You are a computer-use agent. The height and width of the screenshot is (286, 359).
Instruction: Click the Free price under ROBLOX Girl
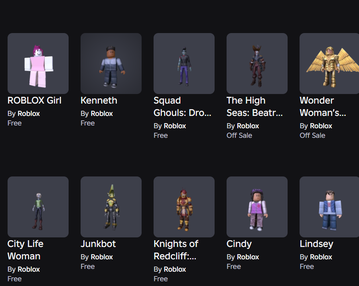tap(15, 123)
